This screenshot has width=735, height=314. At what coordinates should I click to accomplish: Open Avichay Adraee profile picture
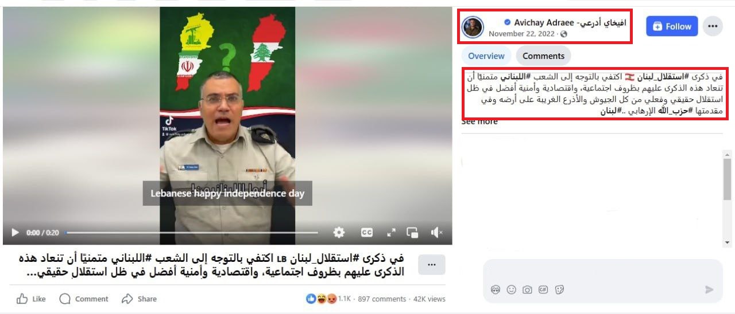click(x=473, y=27)
